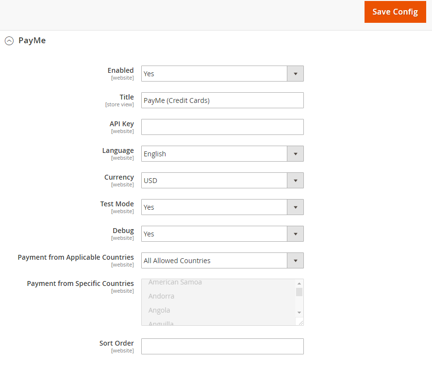Open the Enabled dropdown

pyautogui.click(x=215, y=74)
